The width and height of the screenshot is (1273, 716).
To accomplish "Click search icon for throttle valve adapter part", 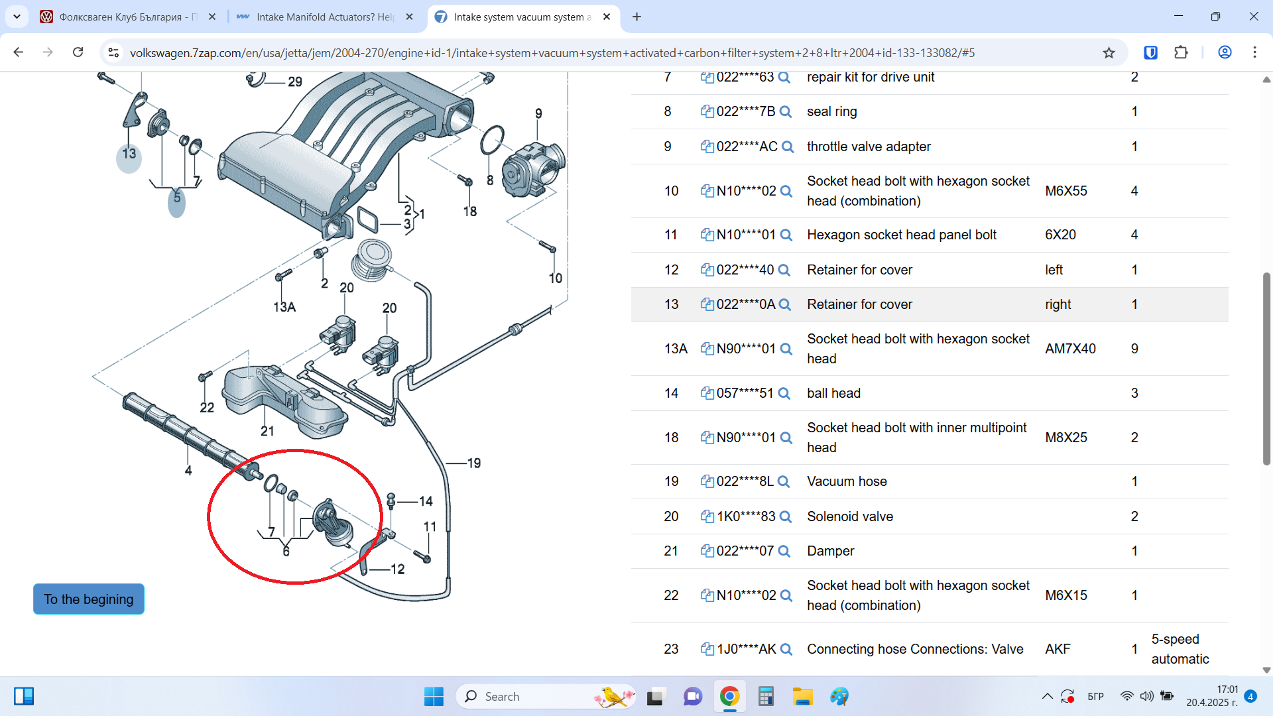I will coord(788,147).
